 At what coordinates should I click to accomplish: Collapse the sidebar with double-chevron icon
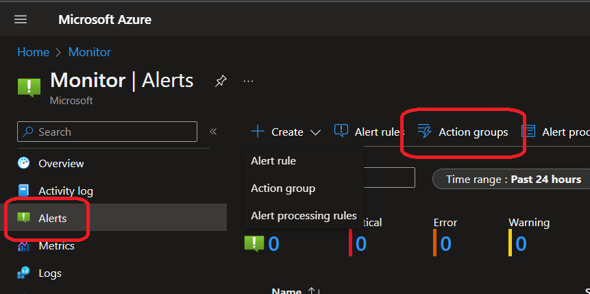[x=213, y=132]
